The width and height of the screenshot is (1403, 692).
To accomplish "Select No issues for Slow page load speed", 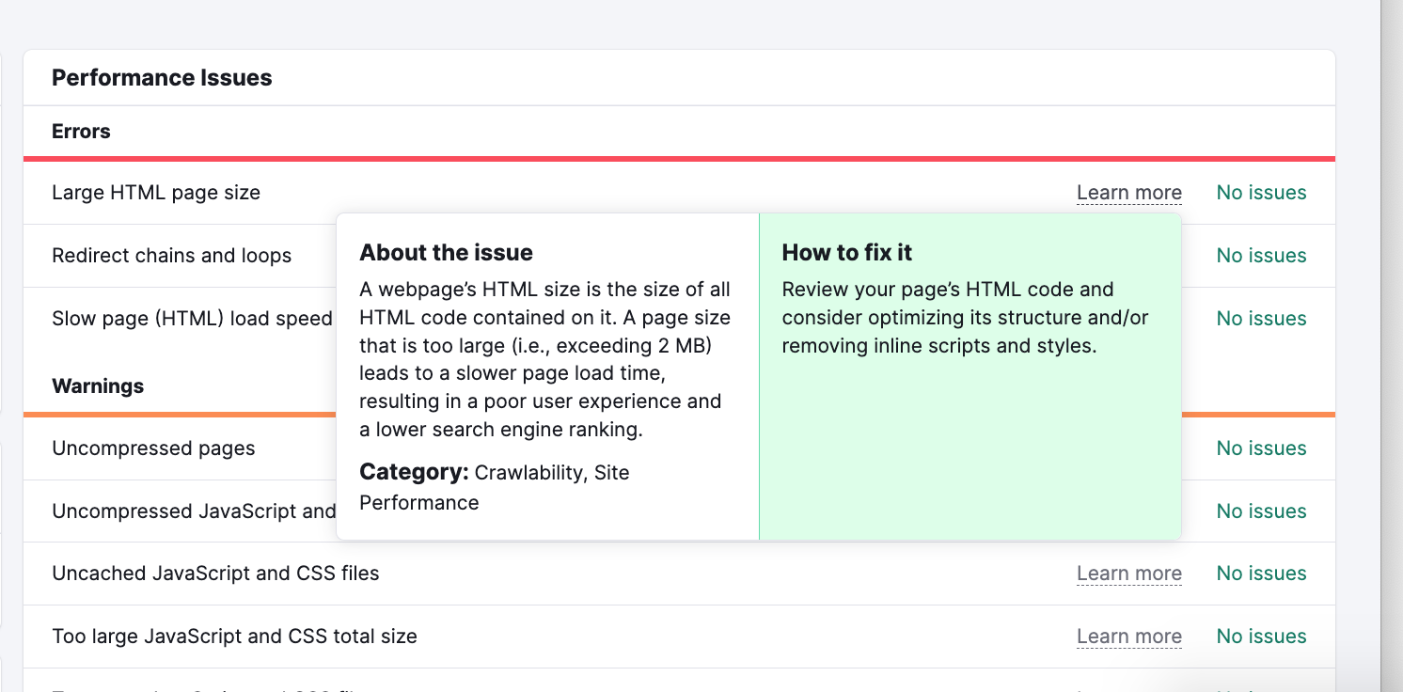I will [1261, 319].
